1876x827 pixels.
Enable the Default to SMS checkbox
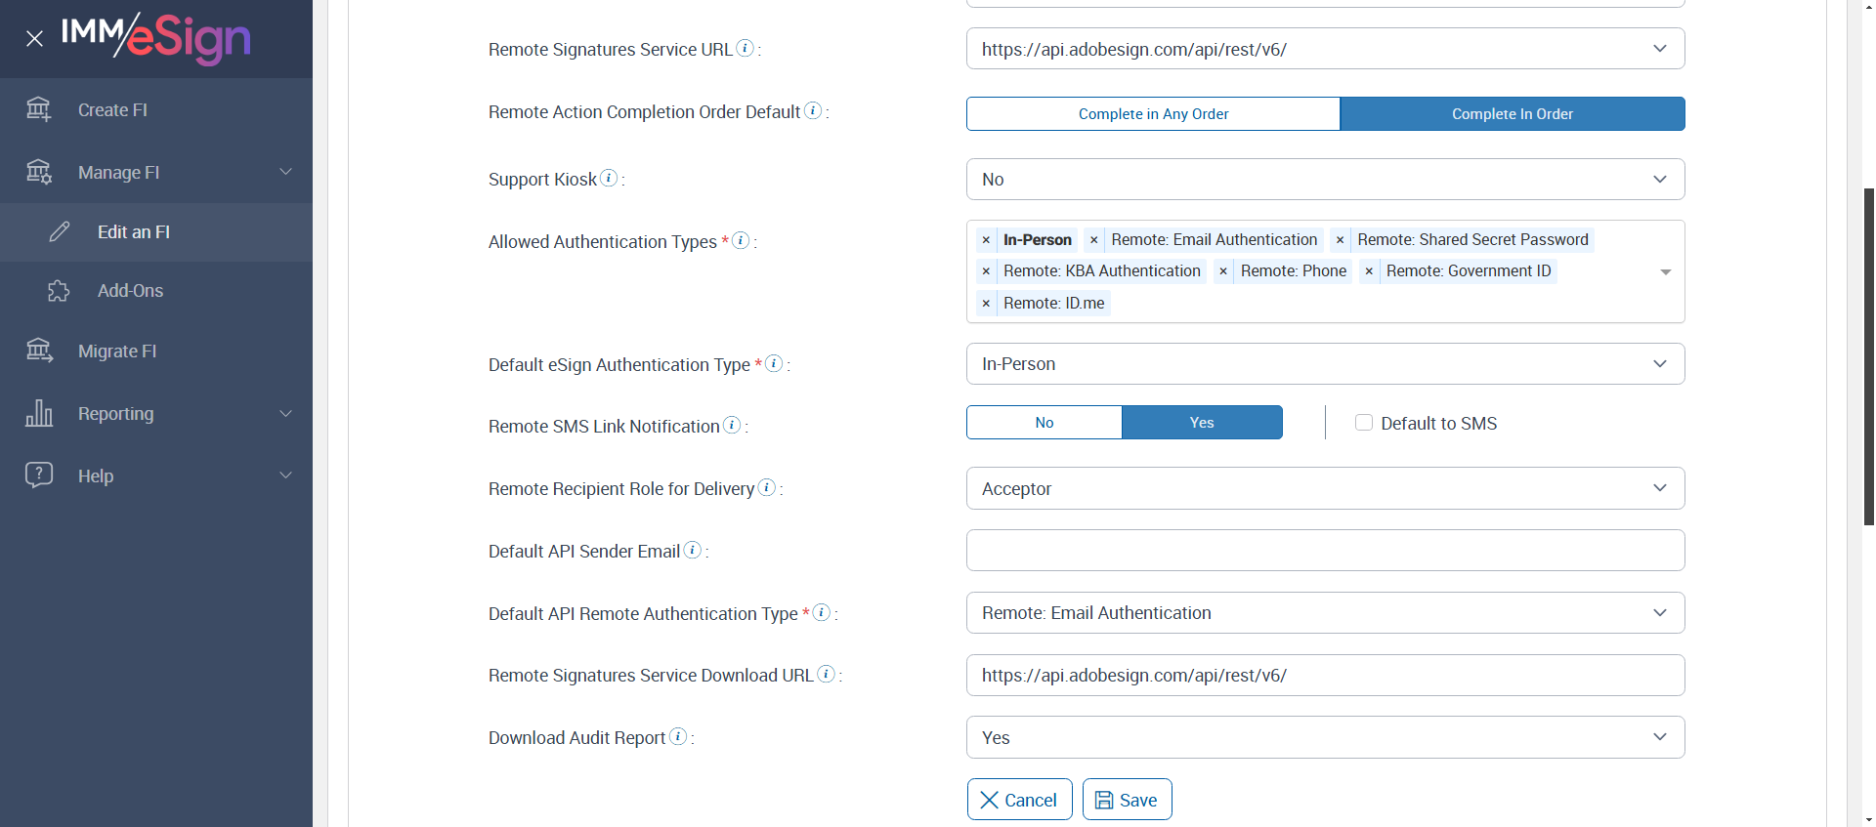(x=1364, y=423)
